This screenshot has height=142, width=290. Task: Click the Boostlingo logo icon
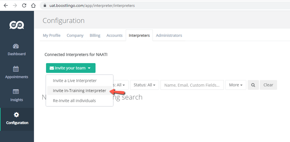(x=17, y=25)
